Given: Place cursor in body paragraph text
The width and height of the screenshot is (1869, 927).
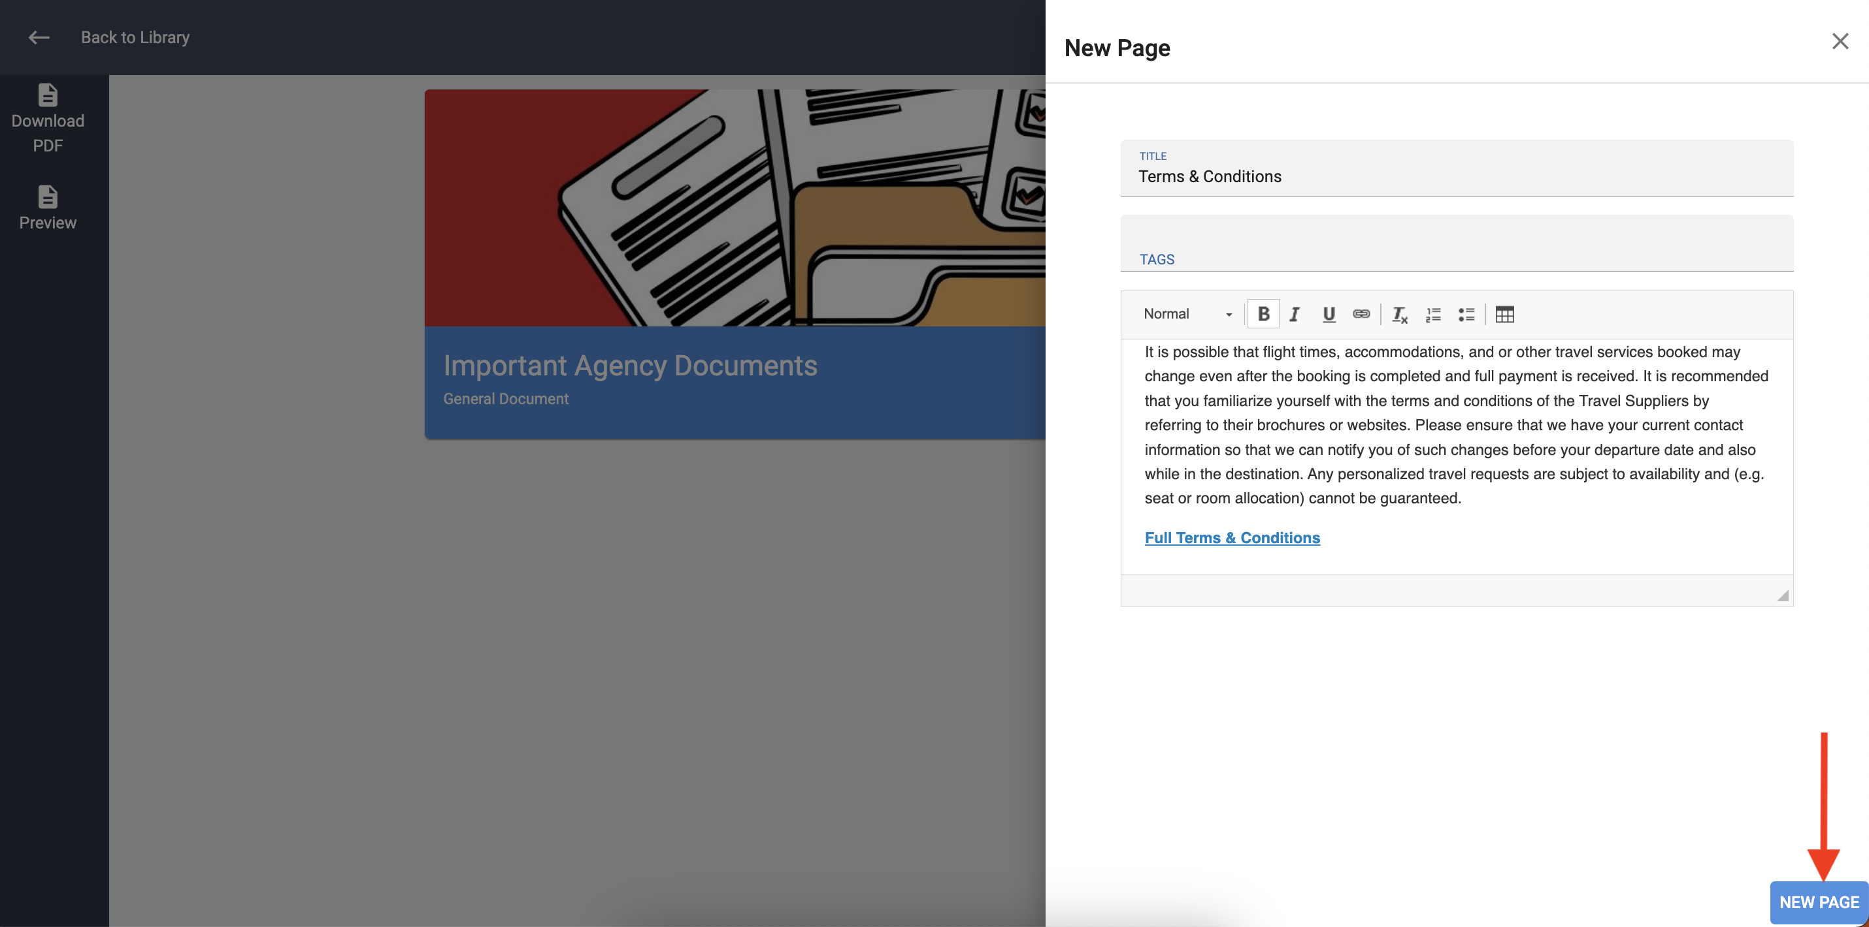Looking at the screenshot, I should click(x=1455, y=425).
